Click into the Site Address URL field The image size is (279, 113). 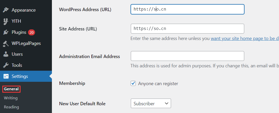coord(187,29)
